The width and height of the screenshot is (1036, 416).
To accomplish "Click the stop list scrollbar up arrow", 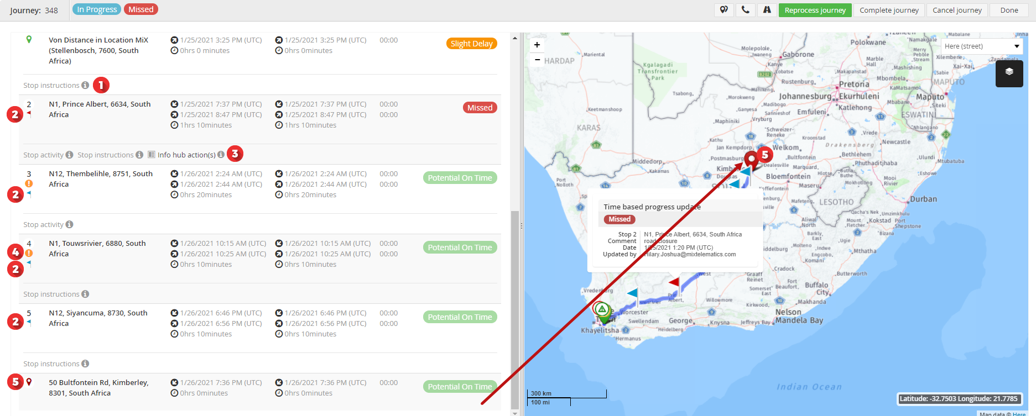I will point(515,38).
